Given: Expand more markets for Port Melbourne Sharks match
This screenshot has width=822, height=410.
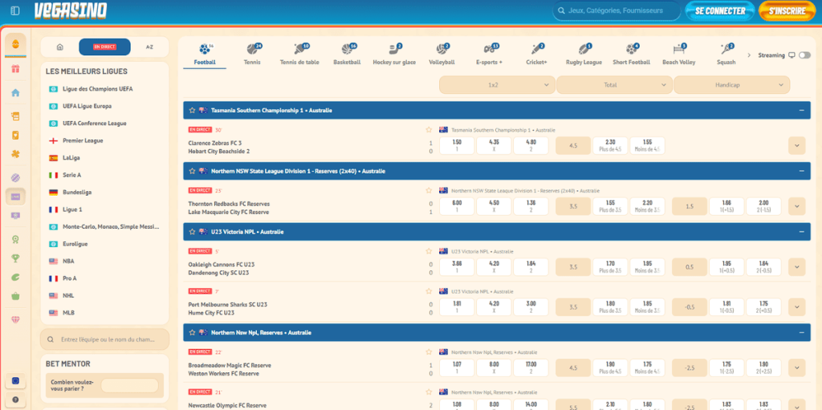Looking at the screenshot, I should pos(797,306).
